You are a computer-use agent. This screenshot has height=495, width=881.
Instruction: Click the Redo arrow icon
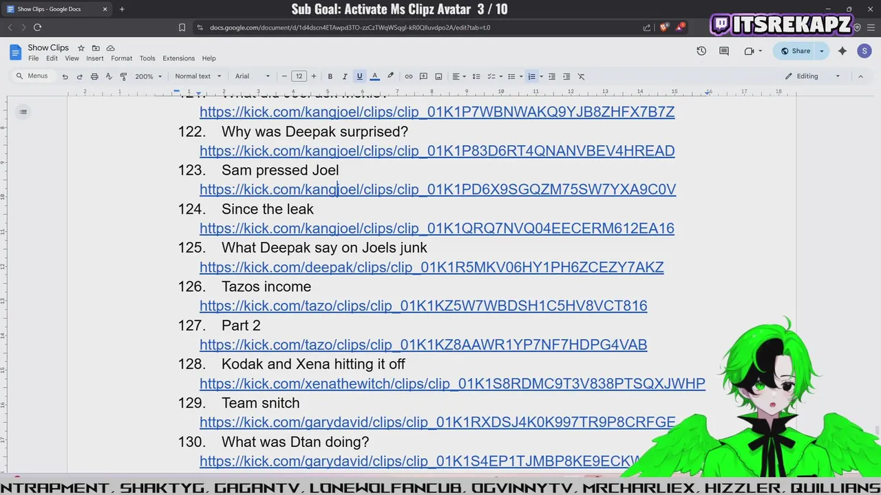tap(79, 76)
